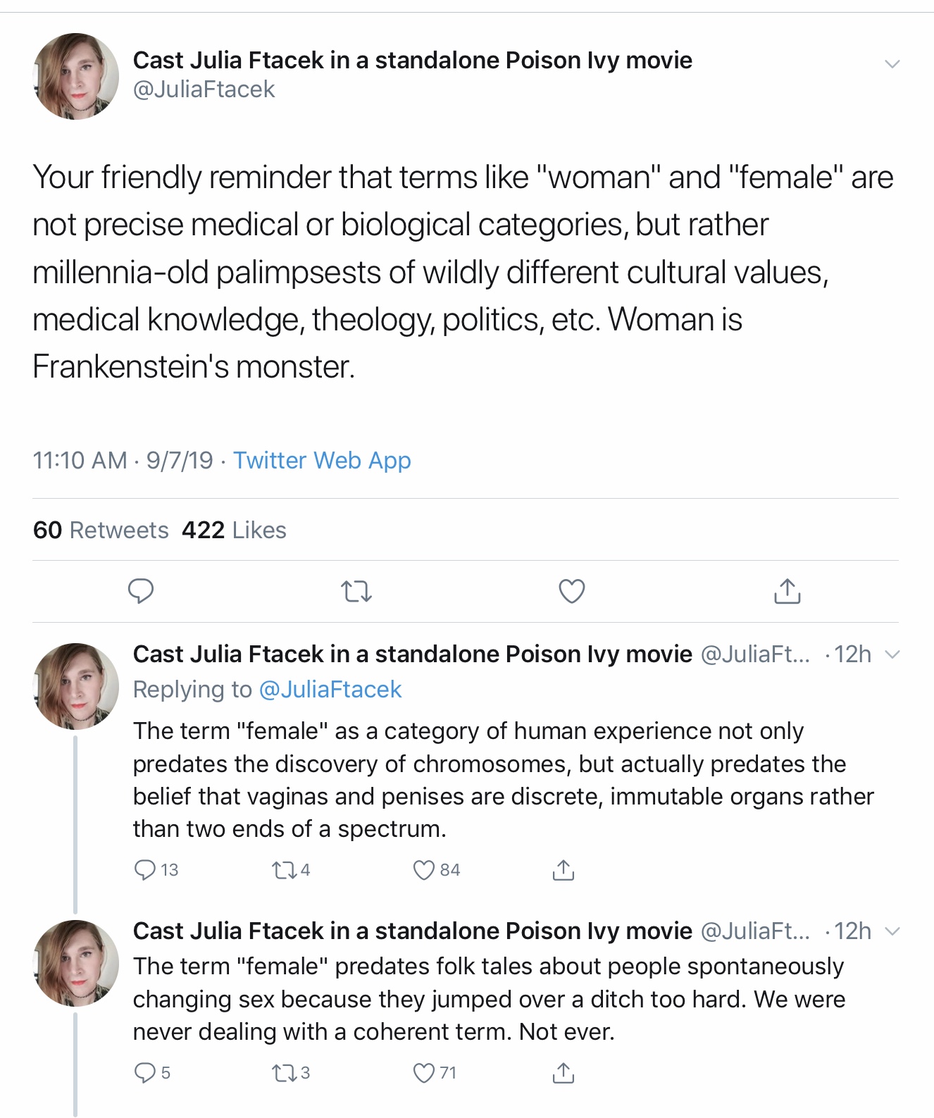
Task: Expand options chevron on chromosomes reply
Action: 892,654
